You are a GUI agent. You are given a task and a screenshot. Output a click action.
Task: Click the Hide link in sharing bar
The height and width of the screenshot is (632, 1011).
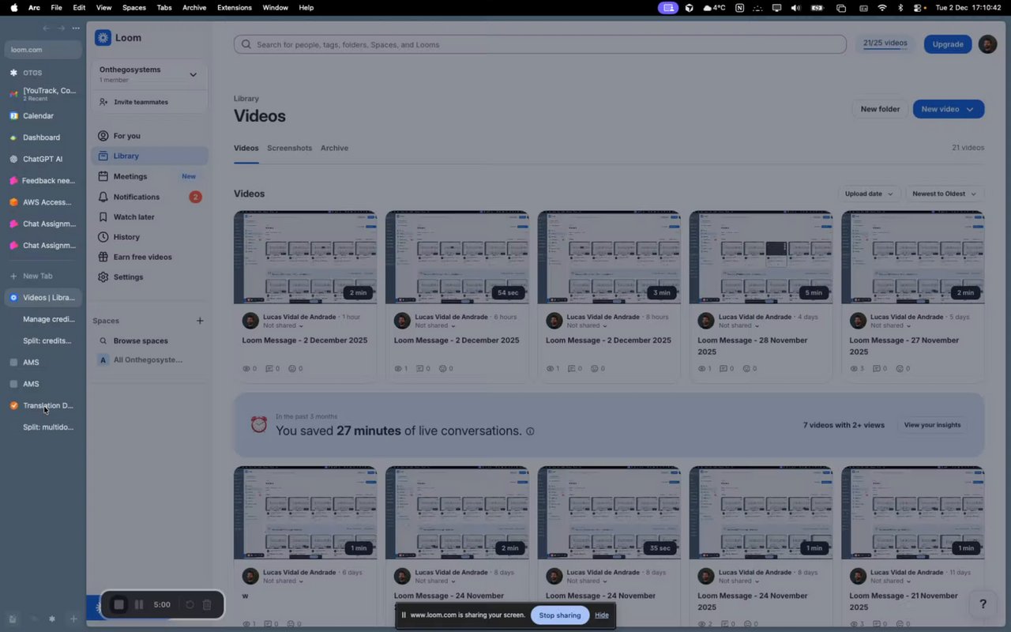coord(602,615)
